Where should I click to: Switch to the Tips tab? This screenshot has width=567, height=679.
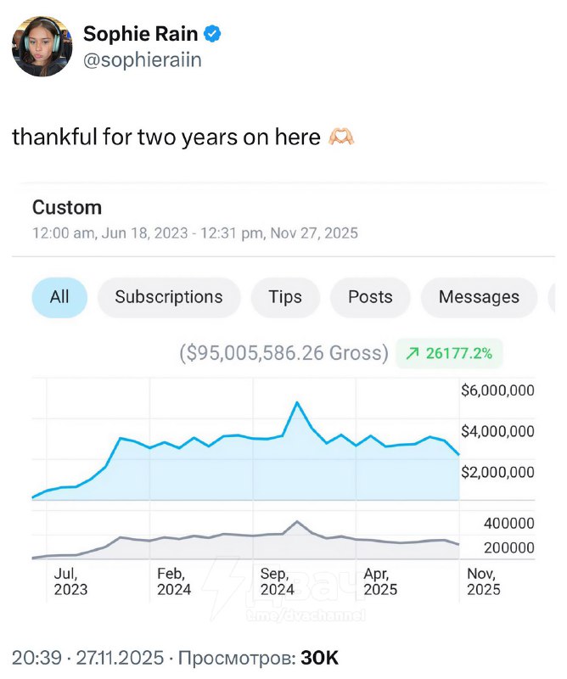pyautogui.click(x=285, y=297)
